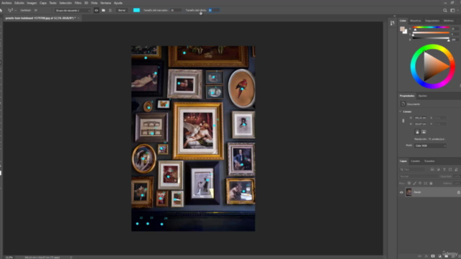Open the Edición menu
The width and height of the screenshot is (461, 259).
pos(19,3)
